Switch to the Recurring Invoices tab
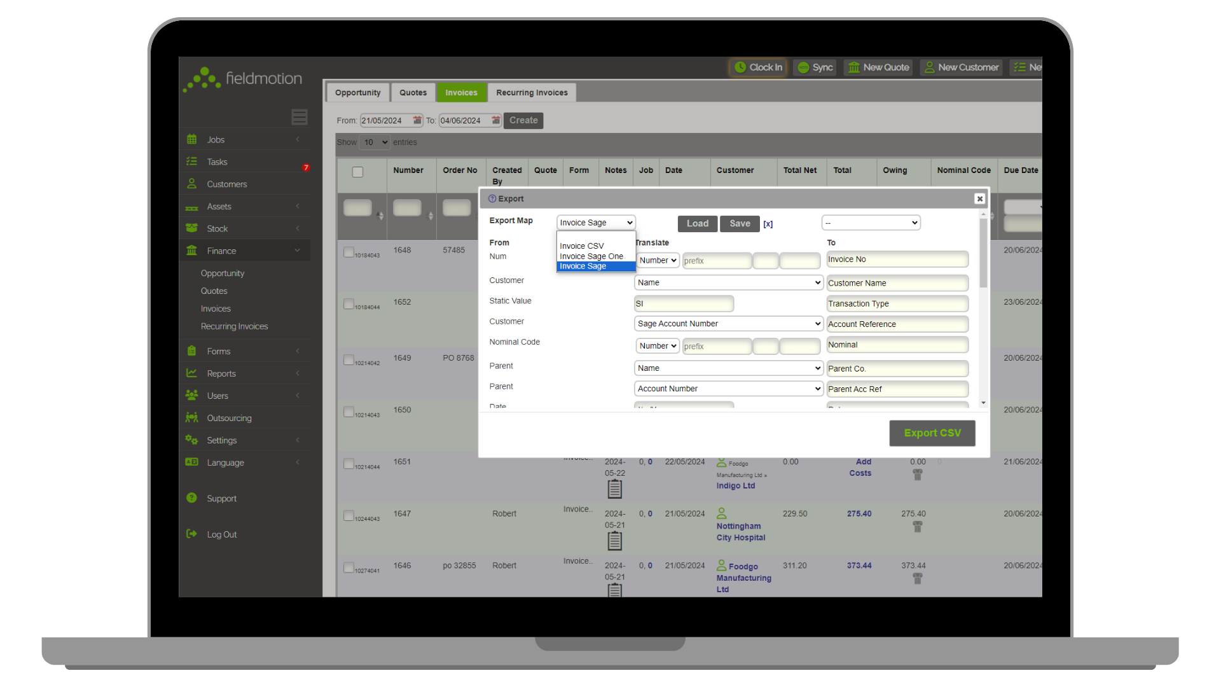 click(532, 92)
